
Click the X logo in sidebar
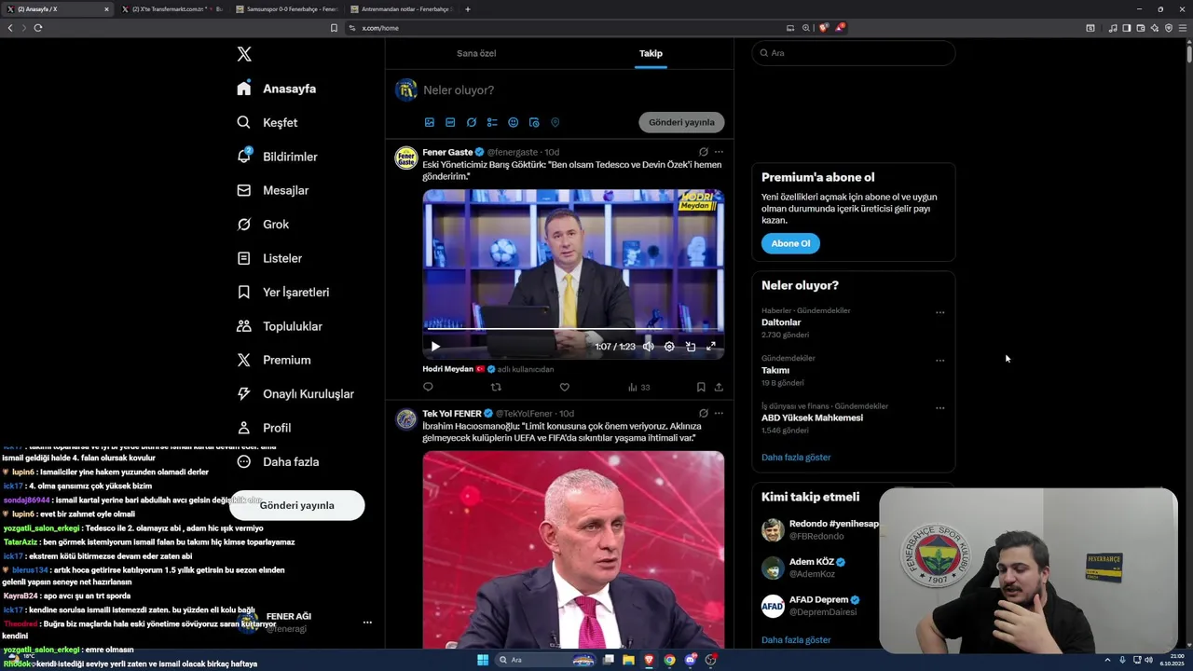click(x=244, y=54)
